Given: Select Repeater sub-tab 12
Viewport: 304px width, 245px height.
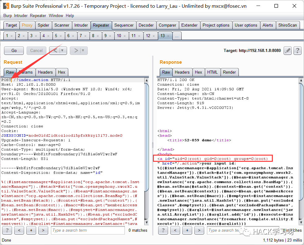Looking at the screenshot, I should click(x=150, y=36).
